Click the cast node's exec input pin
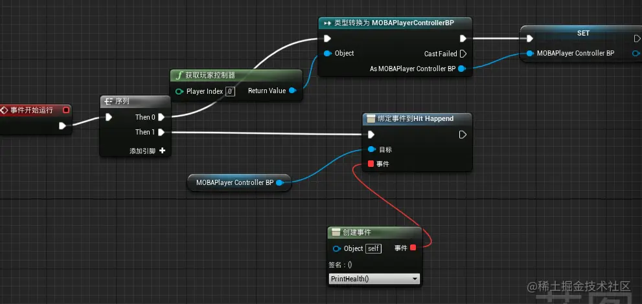 (327, 38)
